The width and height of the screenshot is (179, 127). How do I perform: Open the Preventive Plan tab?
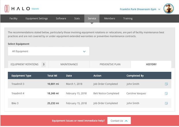(x=110, y=65)
